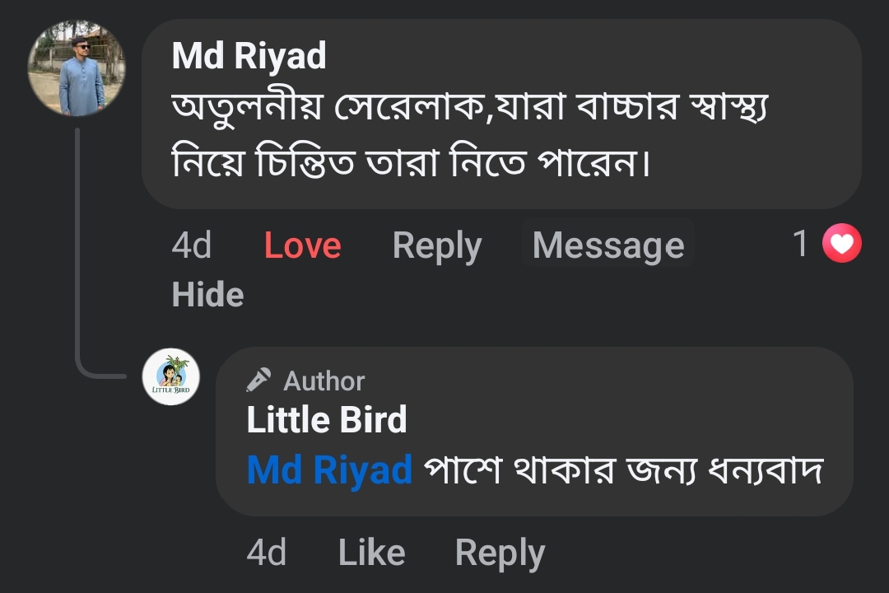Toggle the red Love reaction
889x593 pixels.
(x=302, y=245)
